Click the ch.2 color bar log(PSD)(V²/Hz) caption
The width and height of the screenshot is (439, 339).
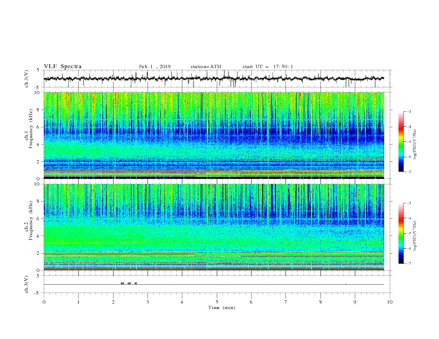point(415,236)
